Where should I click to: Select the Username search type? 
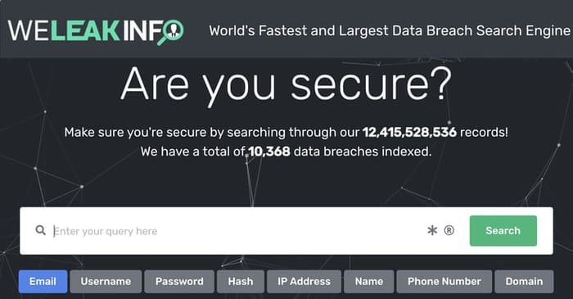[106, 282]
